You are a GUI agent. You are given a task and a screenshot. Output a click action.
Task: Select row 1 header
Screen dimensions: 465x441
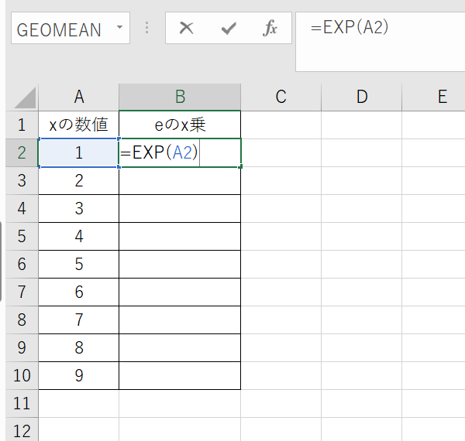pos(21,125)
